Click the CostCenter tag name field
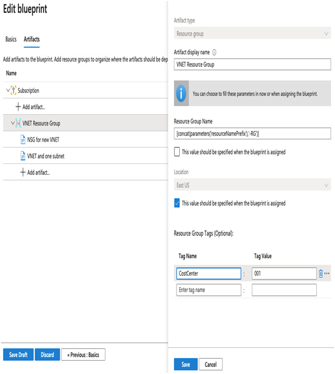The height and width of the screenshot is (374, 335). pyautogui.click(x=209, y=274)
